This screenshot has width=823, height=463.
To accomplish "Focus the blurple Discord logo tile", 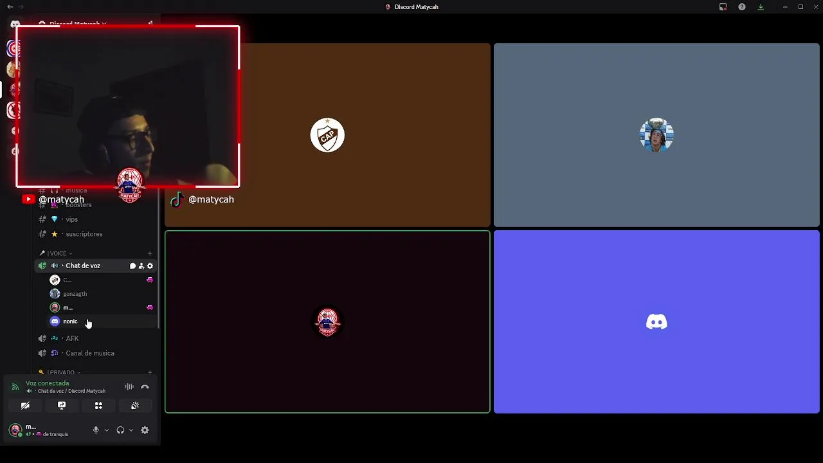I will click(656, 322).
